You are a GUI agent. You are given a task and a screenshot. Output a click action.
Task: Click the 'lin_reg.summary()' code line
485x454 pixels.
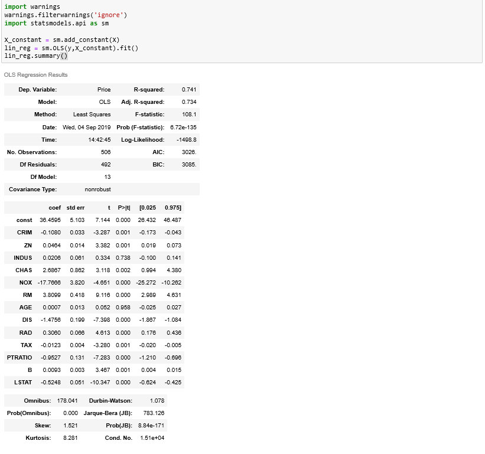click(x=36, y=56)
